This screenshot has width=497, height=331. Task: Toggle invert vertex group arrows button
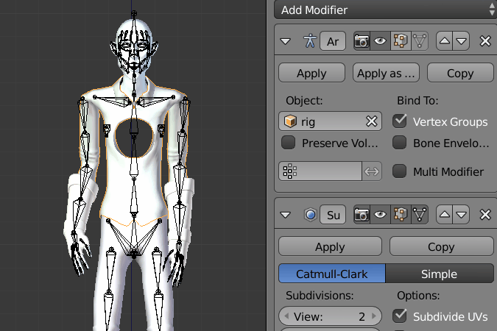(372, 171)
